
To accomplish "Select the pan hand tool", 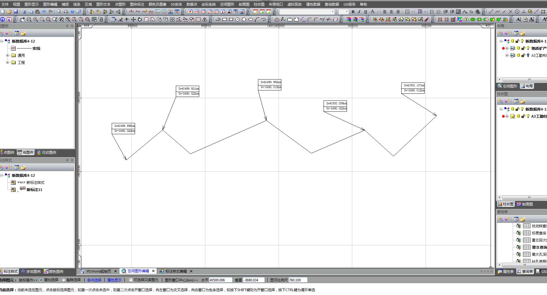I will [x=22, y=19].
